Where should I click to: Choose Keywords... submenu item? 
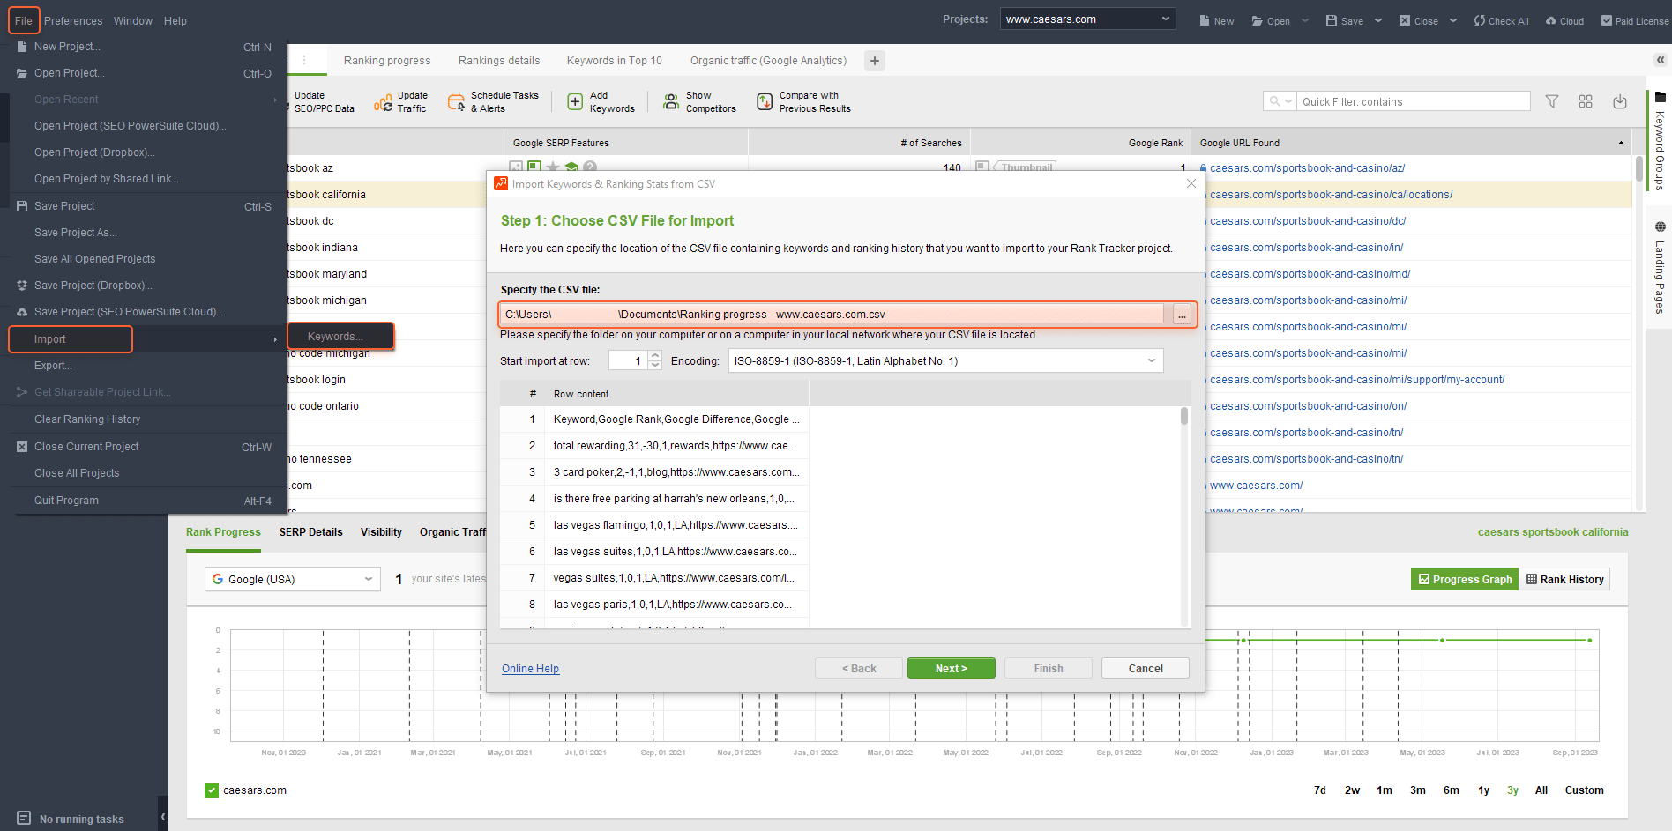[x=340, y=337]
